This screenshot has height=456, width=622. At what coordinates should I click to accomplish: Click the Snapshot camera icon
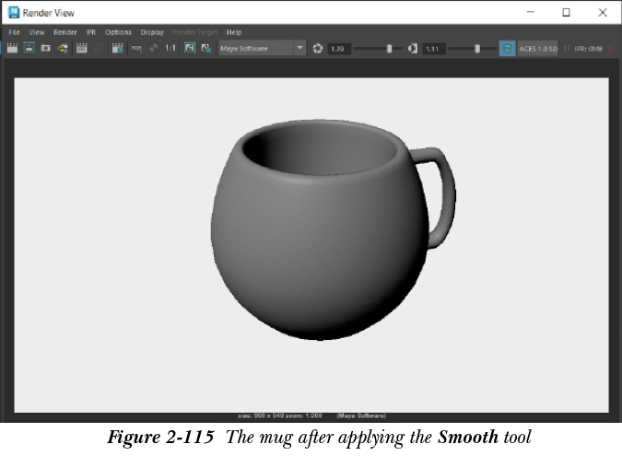45,48
